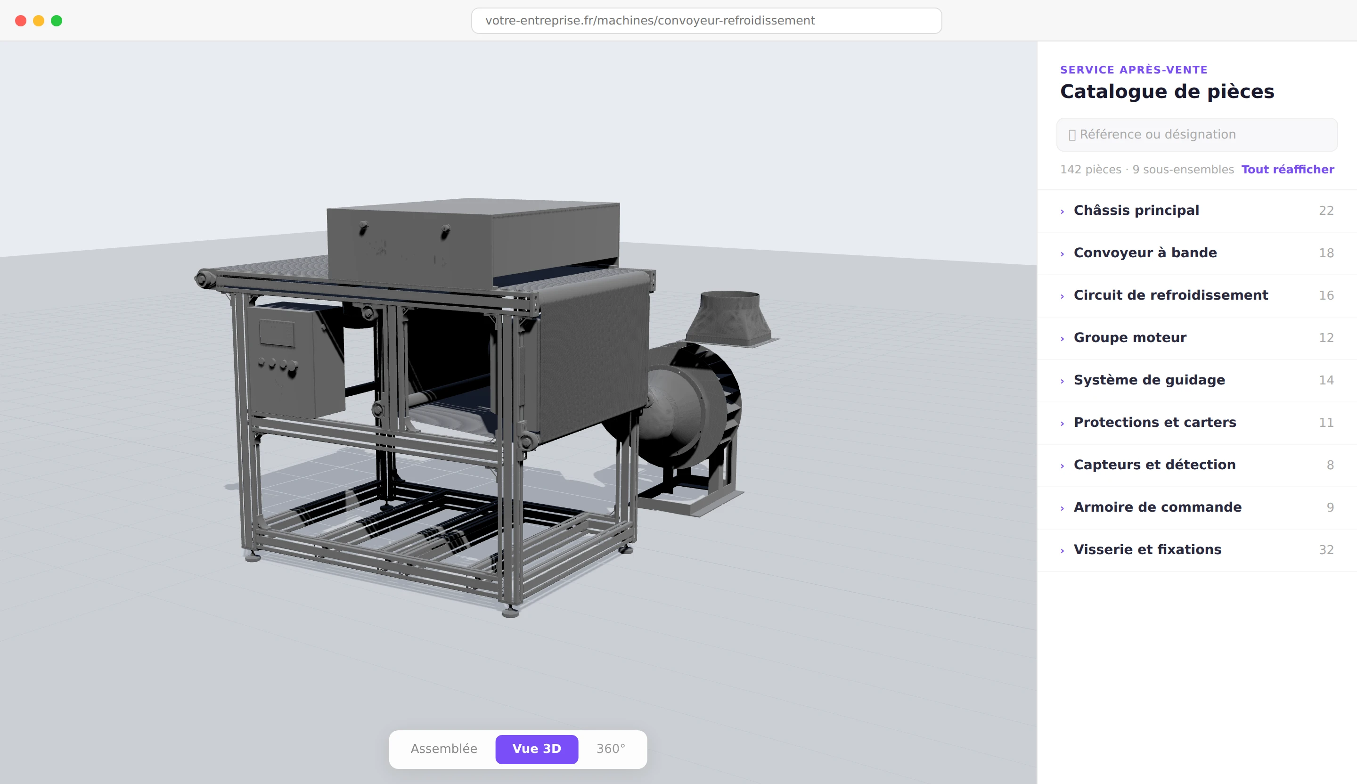The image size is (1357, 784).
Task: Expand Système de guidage chevron
Action: pos(1062,381)
